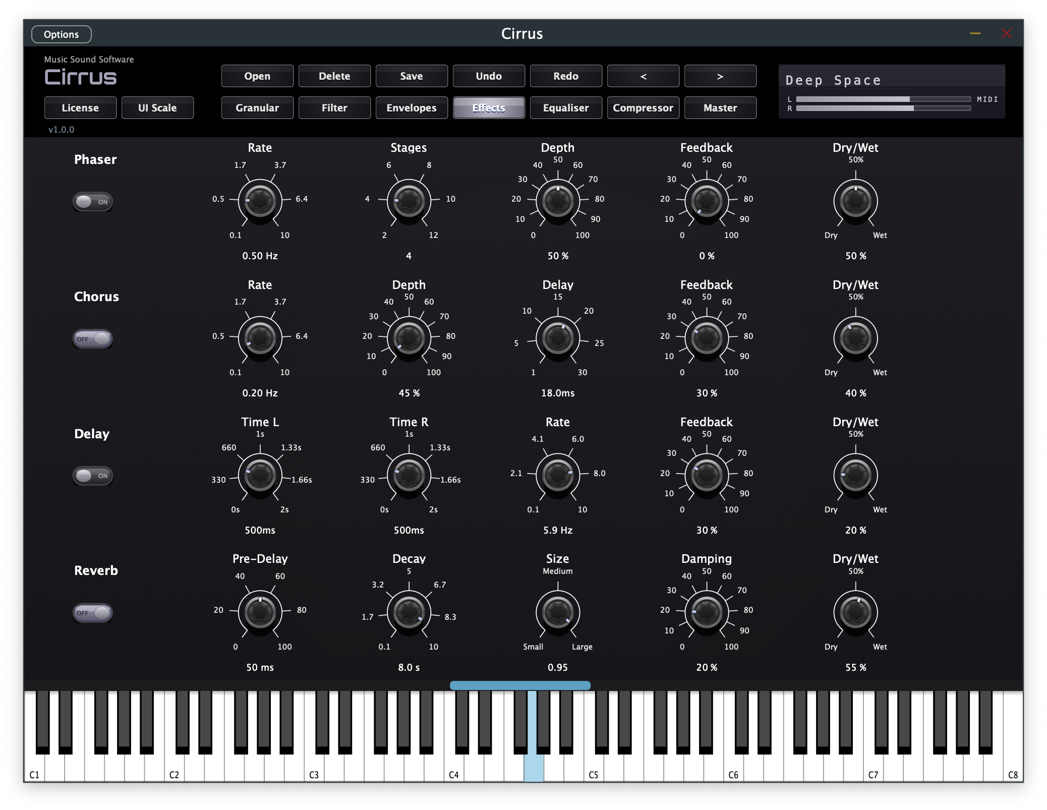Play the C5 piano key
1047x810 pixels.
click(594, 769)
